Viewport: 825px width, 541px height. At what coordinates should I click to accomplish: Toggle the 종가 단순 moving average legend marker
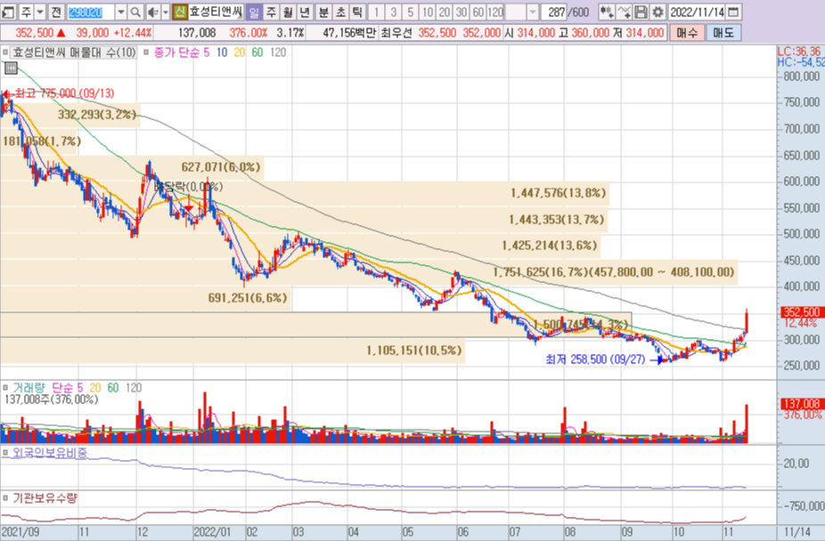coord(146,52)
